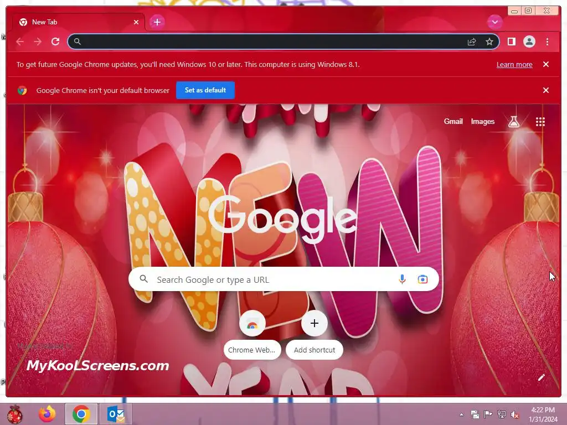567x425 pixels.
Task: Click the magnifier icon in search box
Action: (143, 279)
